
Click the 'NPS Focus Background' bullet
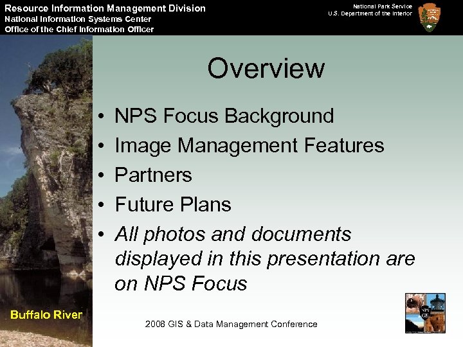click(x=224, y=116)
